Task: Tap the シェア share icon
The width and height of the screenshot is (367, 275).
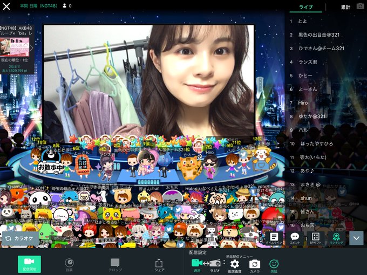Action: tap(159, 265)
